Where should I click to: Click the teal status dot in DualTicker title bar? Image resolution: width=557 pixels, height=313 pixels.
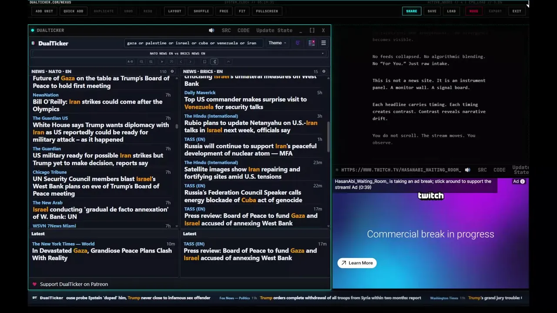(x=33, y=30)
